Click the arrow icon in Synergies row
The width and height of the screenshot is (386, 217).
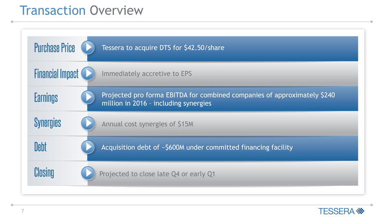pos(88,124)
